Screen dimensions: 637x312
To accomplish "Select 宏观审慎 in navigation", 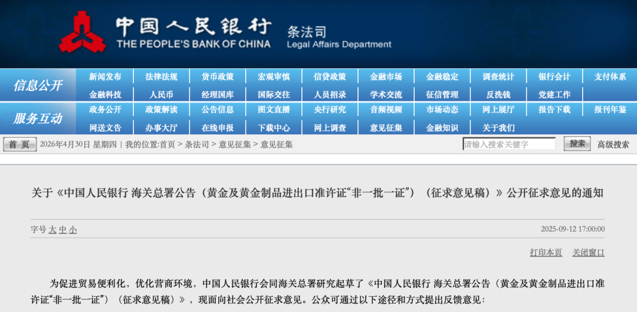I will [274, 77].
